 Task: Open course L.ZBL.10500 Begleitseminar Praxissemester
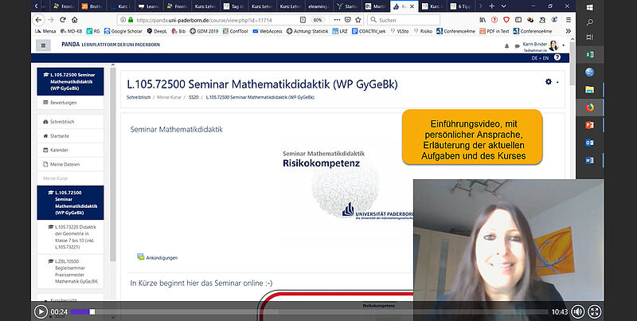pyautogui.click(x=71, y=272)
